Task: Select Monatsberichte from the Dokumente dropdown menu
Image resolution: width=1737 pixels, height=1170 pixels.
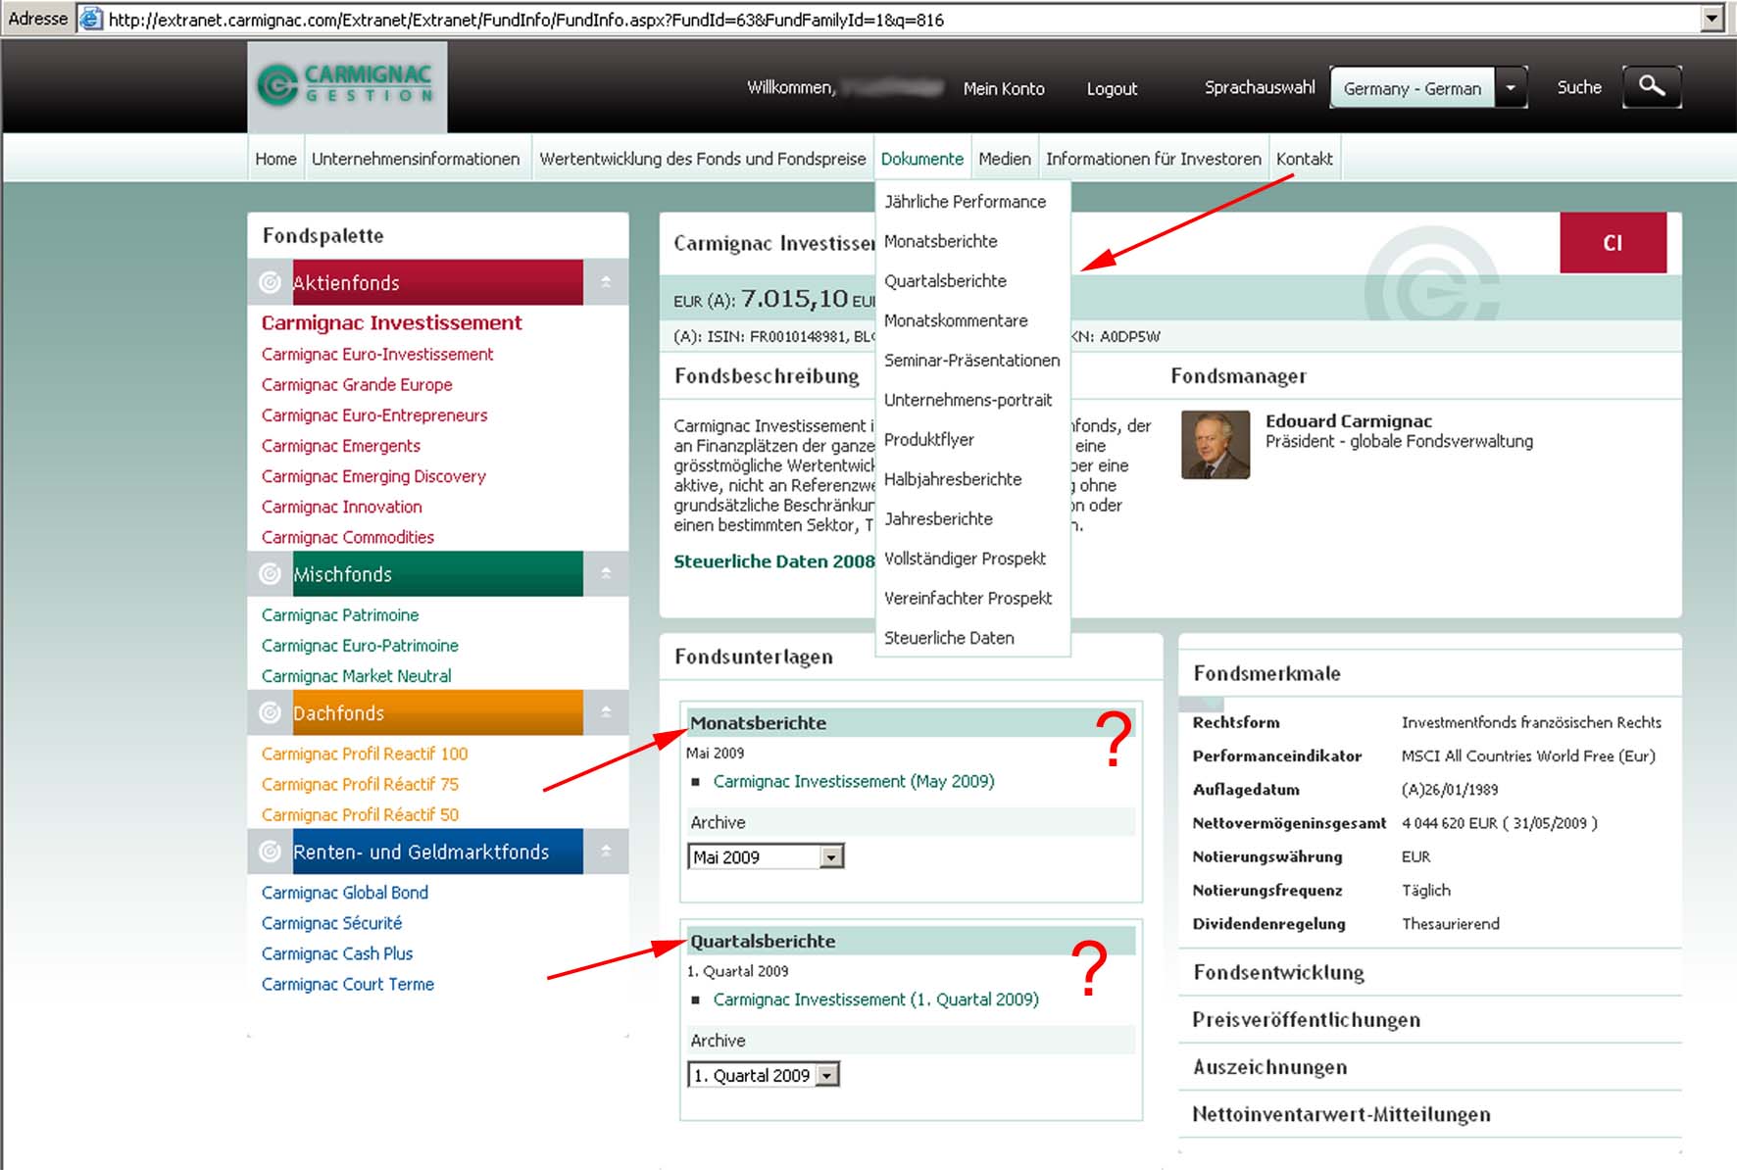Action: tap(941, 241)
